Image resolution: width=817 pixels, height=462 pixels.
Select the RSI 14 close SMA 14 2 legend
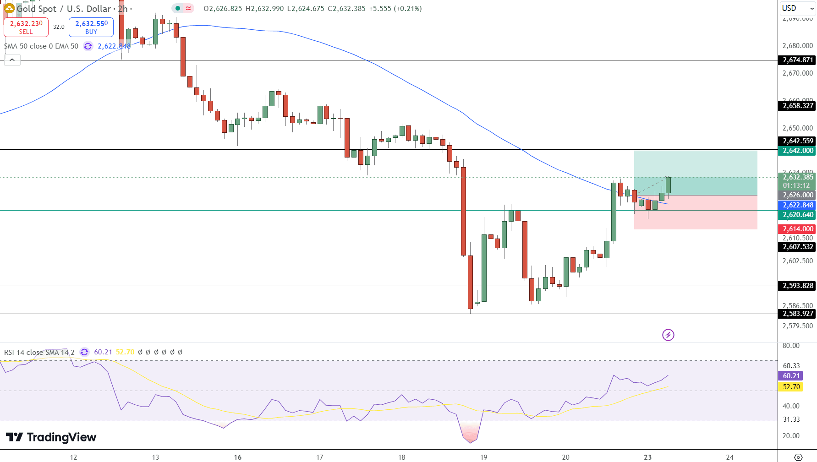pos(39,352)
